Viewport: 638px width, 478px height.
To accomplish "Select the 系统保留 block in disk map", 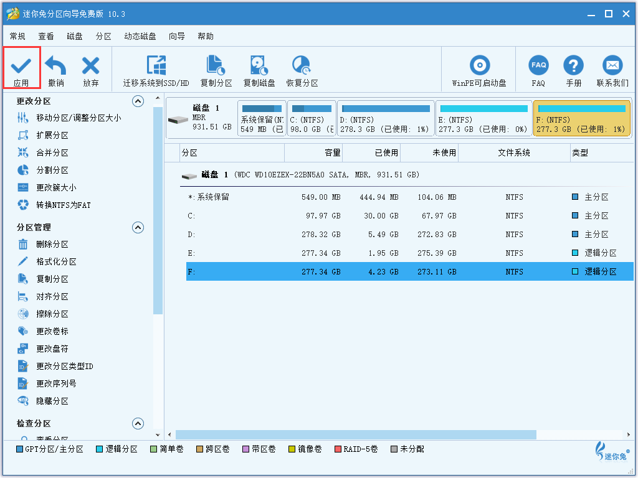I will pos(262,118).
